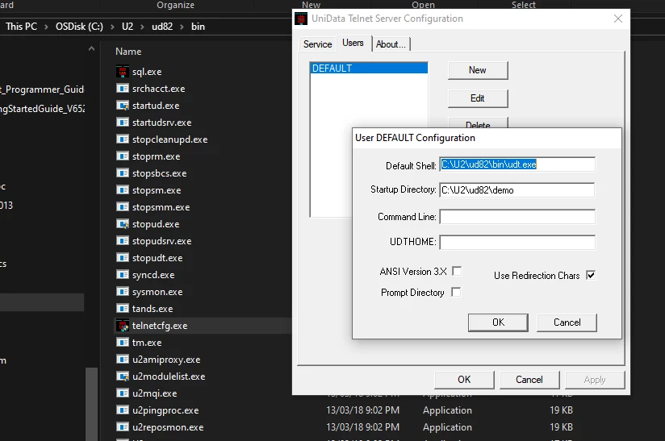This screenshot has width=665, height=441.
Task: Click the Edit user button
Action: pyautogui.click(x=478, y=98)
